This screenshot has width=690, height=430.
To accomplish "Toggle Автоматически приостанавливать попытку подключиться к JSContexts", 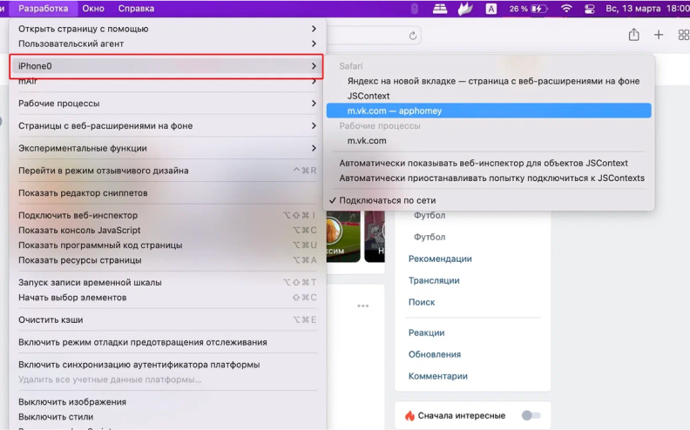I will [x=489, y=178].
